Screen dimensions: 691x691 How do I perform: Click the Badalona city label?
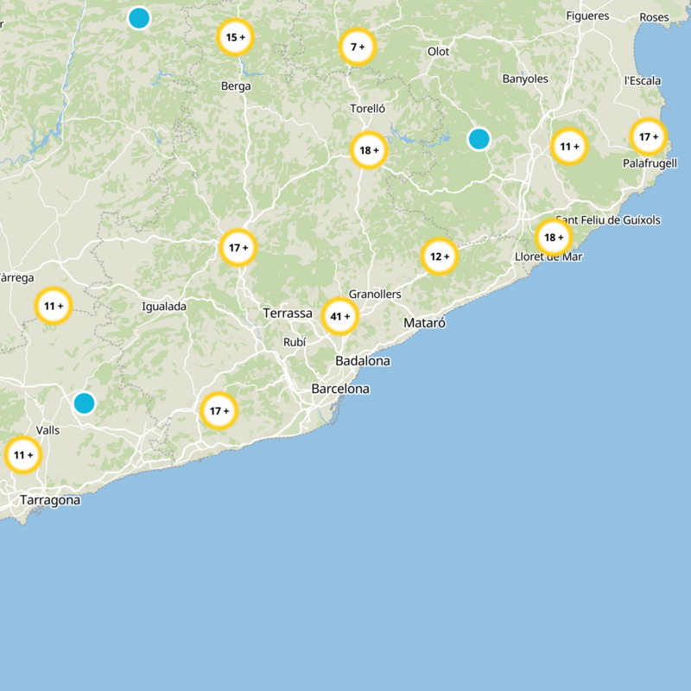click(x=363, y=361)
